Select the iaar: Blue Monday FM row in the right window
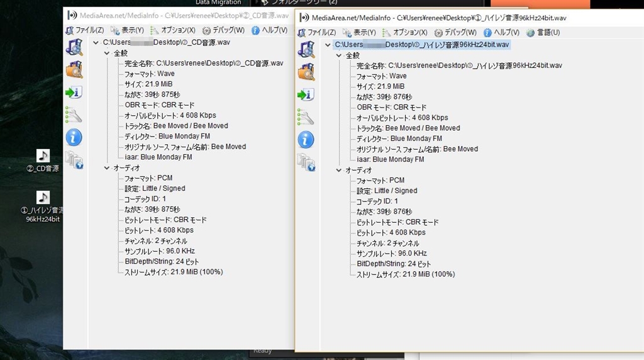Image resolution: width=644 pixels, height=360 pixels. (391, 159)
